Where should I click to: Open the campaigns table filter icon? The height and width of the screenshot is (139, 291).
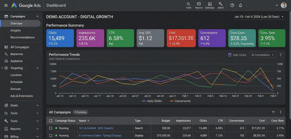pos(273,112)
